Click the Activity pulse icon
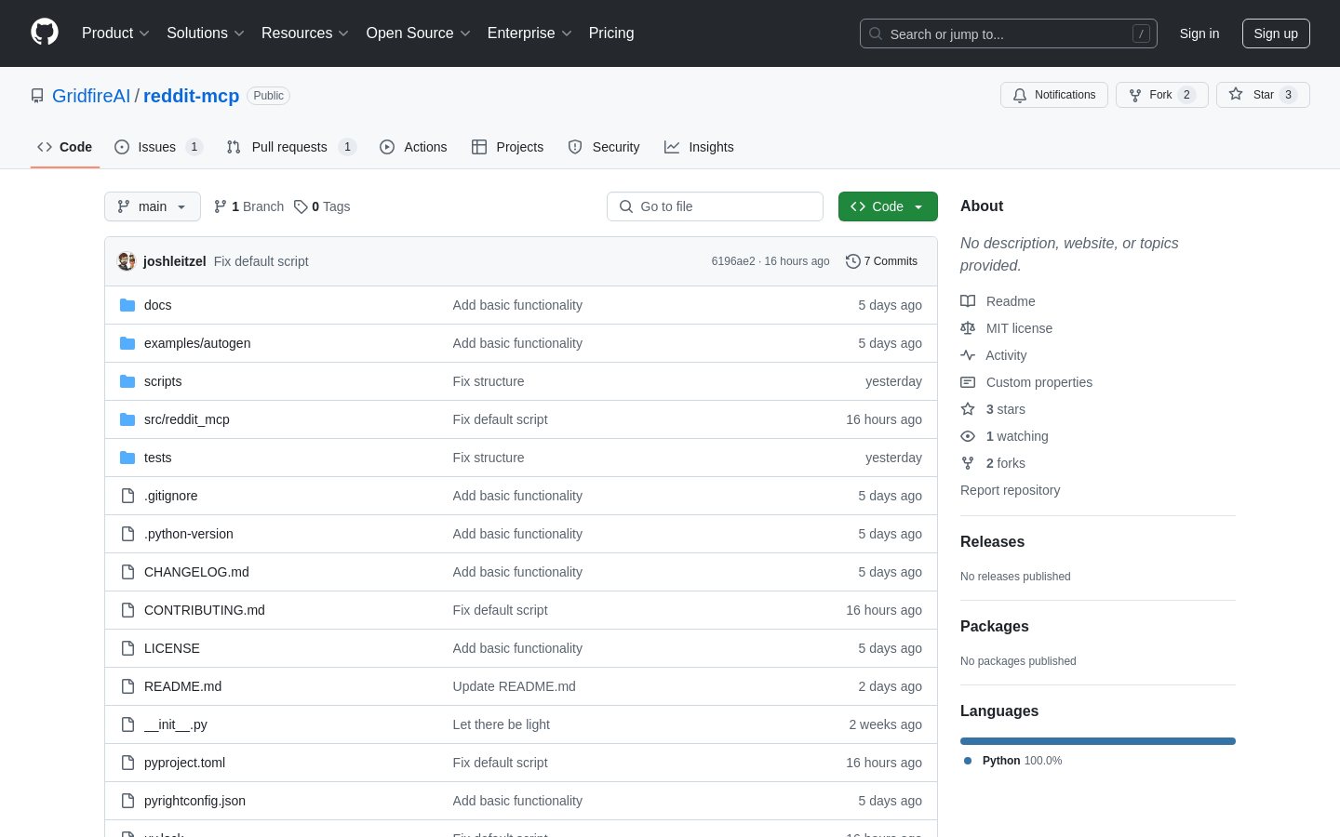 (x=968, y=355)
